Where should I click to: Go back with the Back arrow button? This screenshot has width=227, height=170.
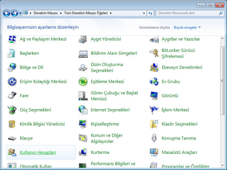coord(7,13)
